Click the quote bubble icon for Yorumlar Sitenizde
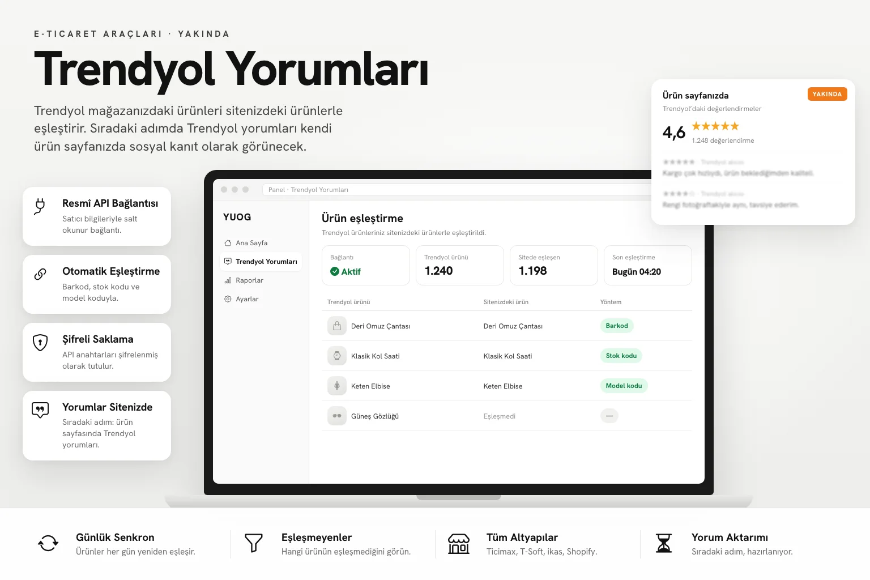 click(40, 410)
